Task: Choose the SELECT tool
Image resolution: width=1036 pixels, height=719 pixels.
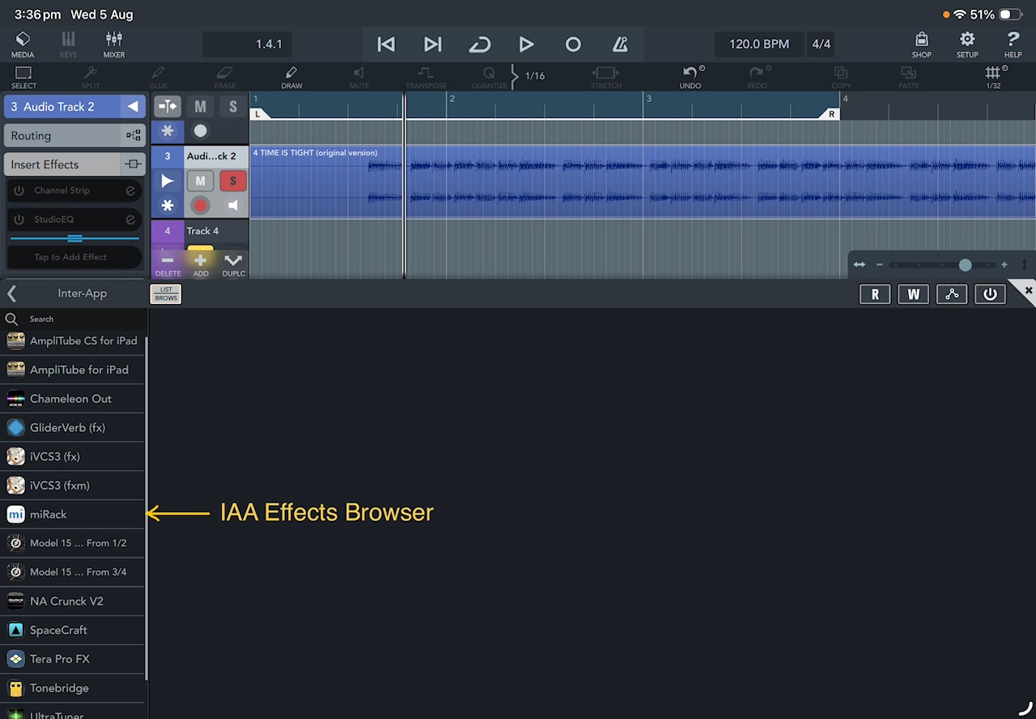Action: [x=23, y=77]
